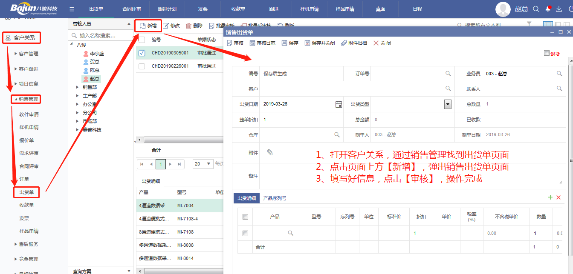Screen dimensions: 573x274
Task: Open the page size dropdown showing 20
Action: click(x=203, y=164)
